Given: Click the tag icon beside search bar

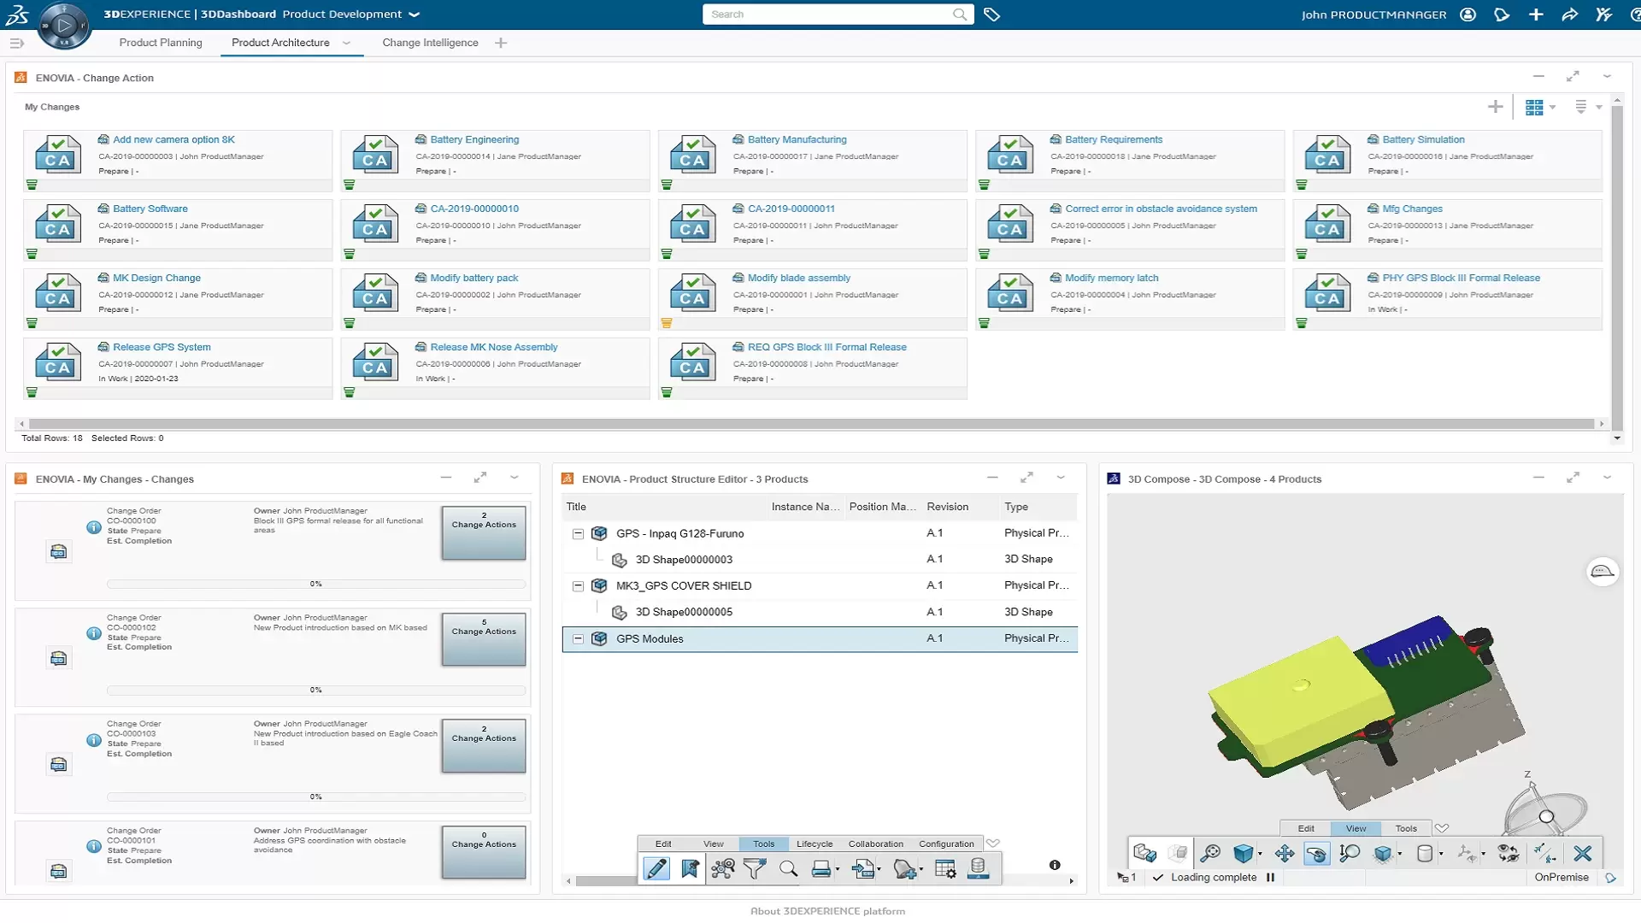Looking at the screenshot, I should [991, 15].
